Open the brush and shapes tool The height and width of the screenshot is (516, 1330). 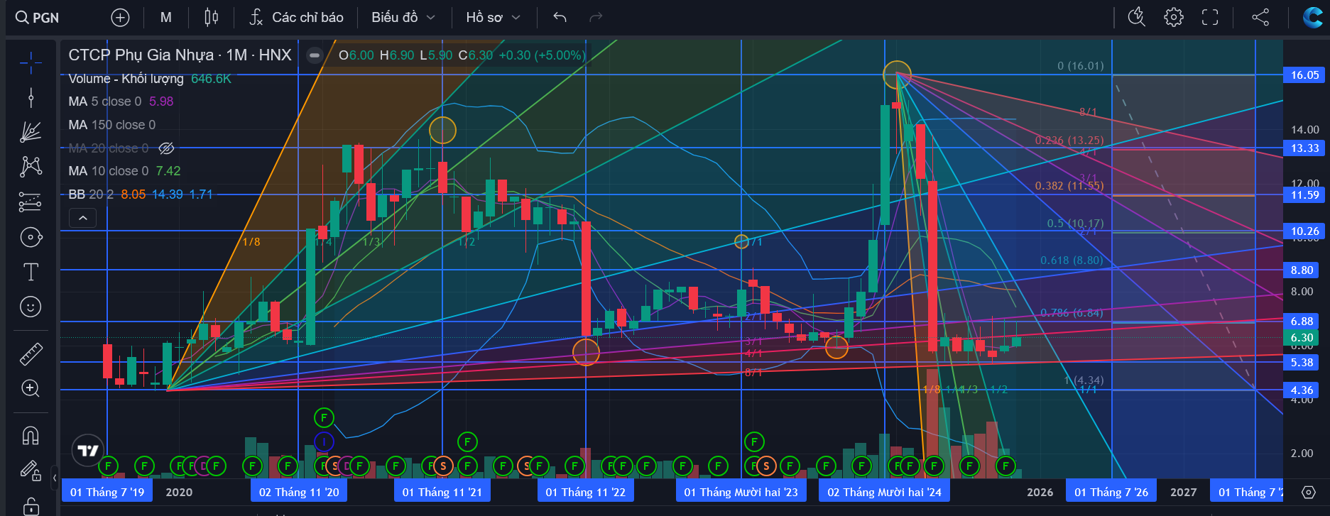coord(31,237)
